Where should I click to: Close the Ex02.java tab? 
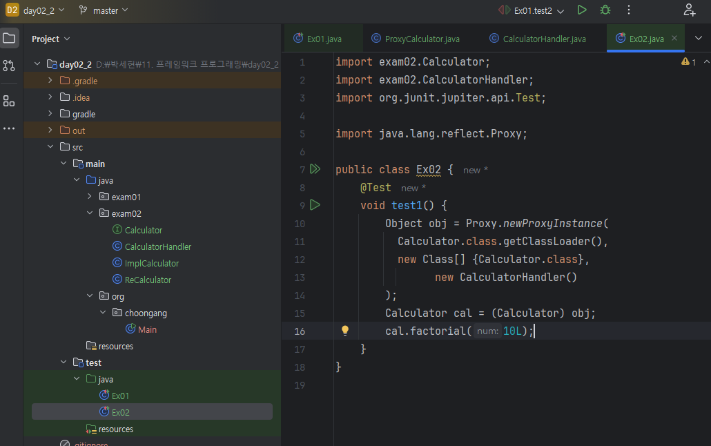click(x=674, y=38)
